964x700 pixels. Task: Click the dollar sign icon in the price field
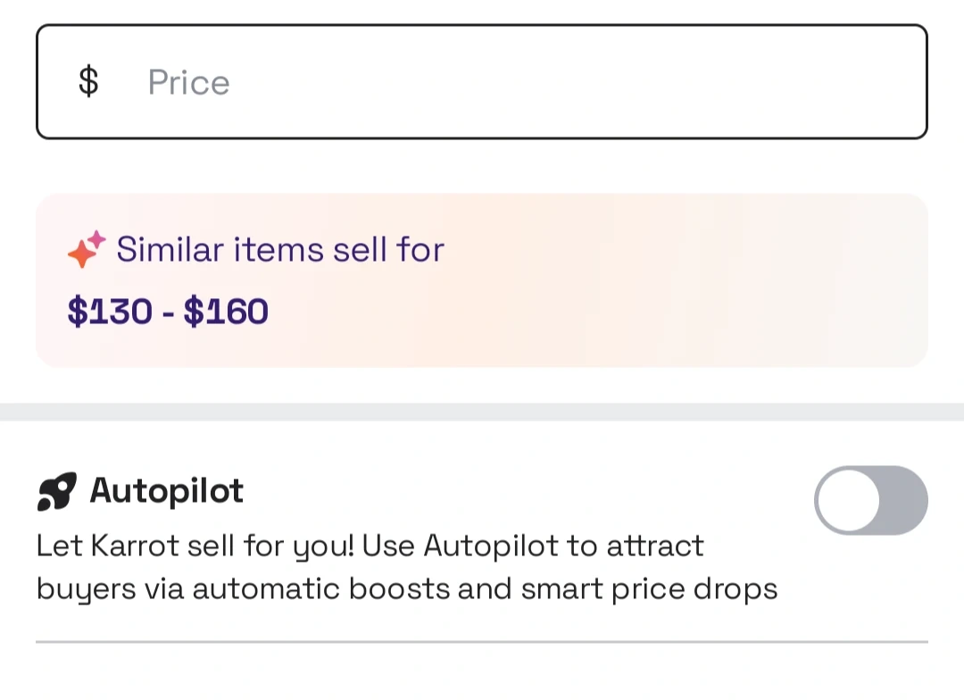click(x=88, y=81)
